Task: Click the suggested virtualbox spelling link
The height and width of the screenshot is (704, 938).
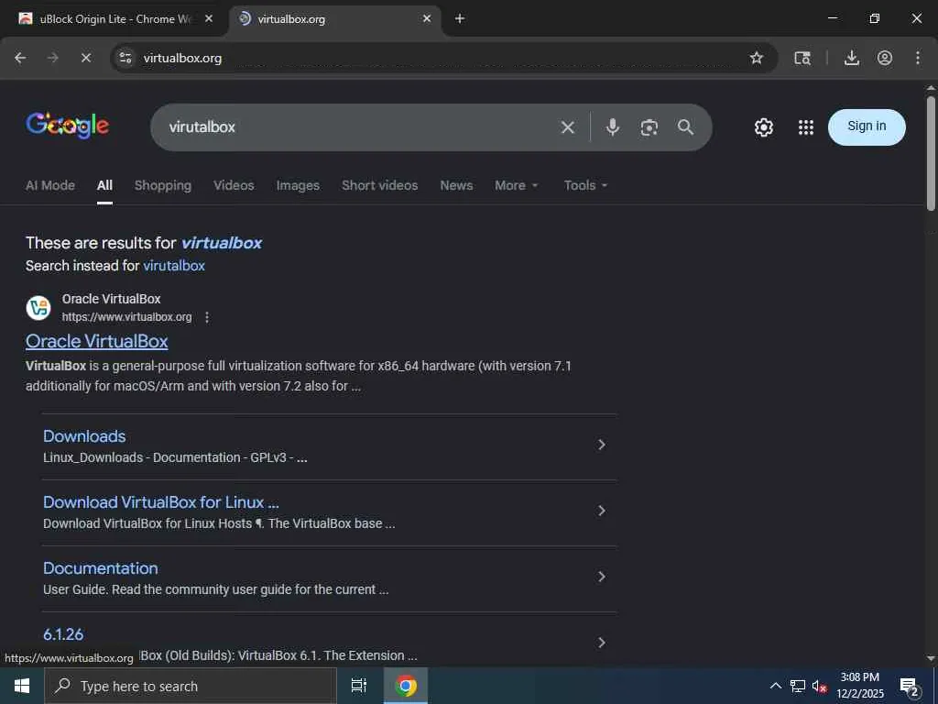Action: pos(222,242)
